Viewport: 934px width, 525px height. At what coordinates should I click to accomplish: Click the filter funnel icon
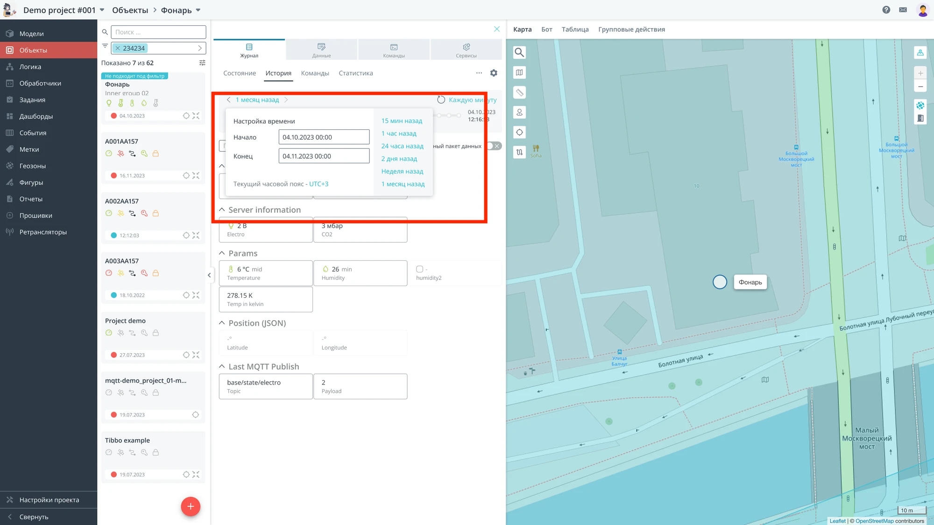[105, 46]
